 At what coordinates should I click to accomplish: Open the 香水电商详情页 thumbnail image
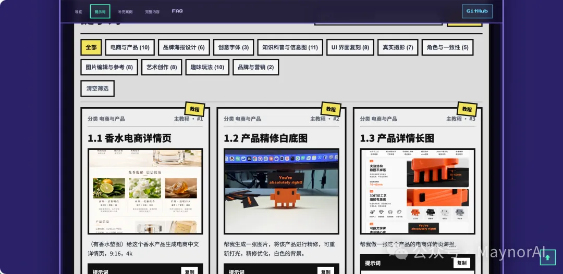(x=145, y=191)
